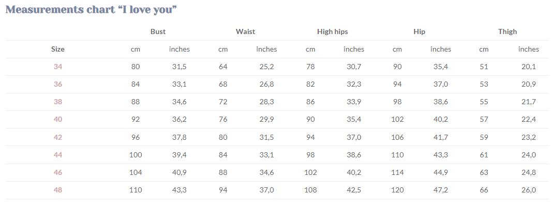Click thigh 26,0 inches value
552x210 pixels.
click(528, 189)
